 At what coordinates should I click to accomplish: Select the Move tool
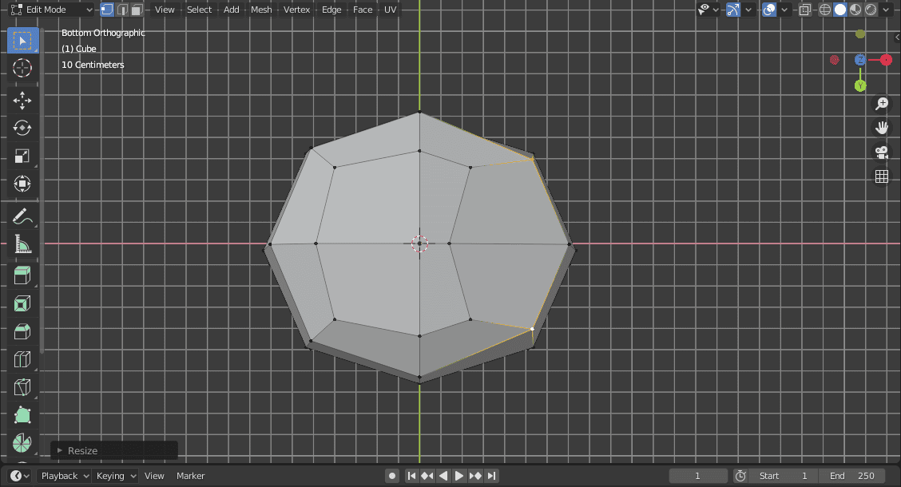click(x=22, y=100)
